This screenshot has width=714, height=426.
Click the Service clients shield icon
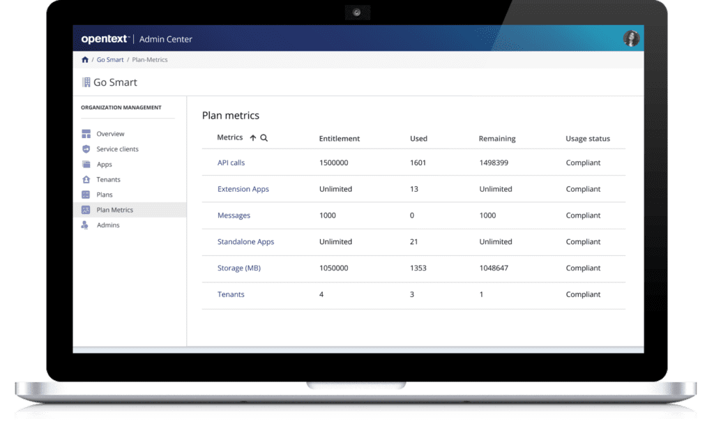pos(86,149)
